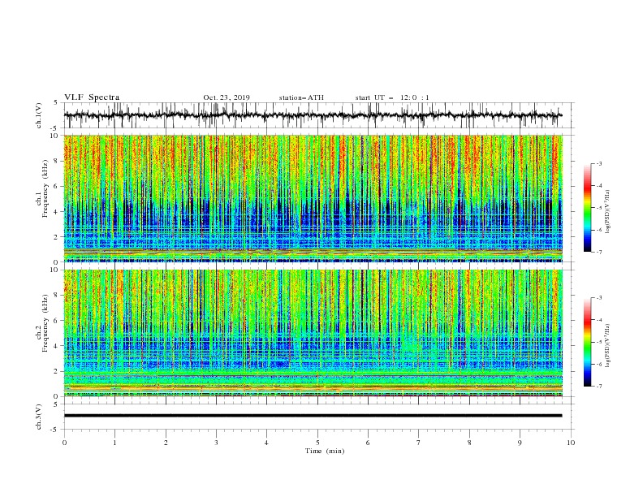The height and width of the screenshot is (497, 643).
Task: Click the "5" minute tick on time axis
Action: tap(317, 443)
